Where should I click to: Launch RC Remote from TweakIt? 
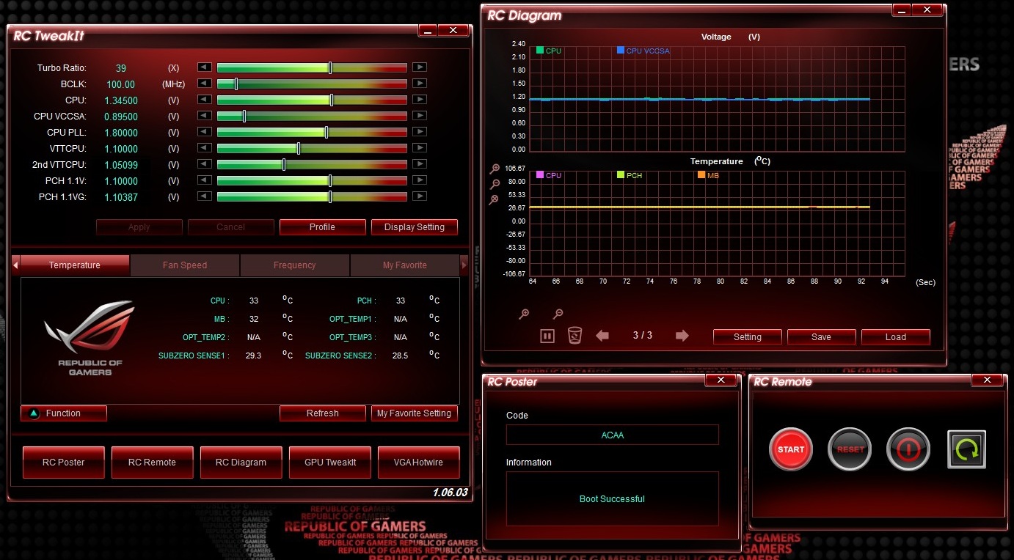tap(152, 463)
